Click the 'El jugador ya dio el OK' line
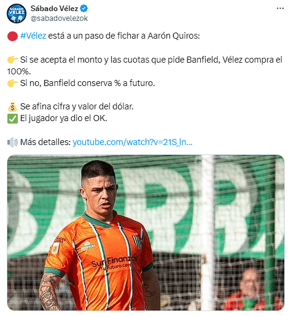The height and width of the screenshot is (316, 291). click(x=64, y=119)
